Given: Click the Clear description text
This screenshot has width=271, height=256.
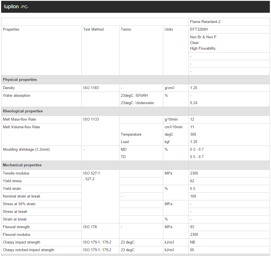Looking at the screenshot, I should (194, 43).
